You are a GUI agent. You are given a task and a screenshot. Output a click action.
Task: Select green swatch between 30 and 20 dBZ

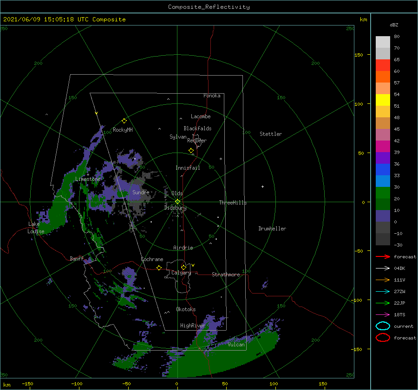click(x=383, y=193)
